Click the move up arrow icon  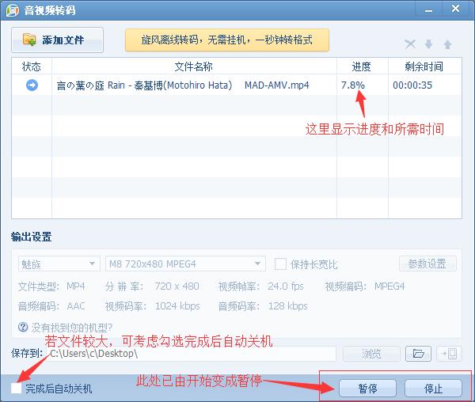click(x=448, y=44)
